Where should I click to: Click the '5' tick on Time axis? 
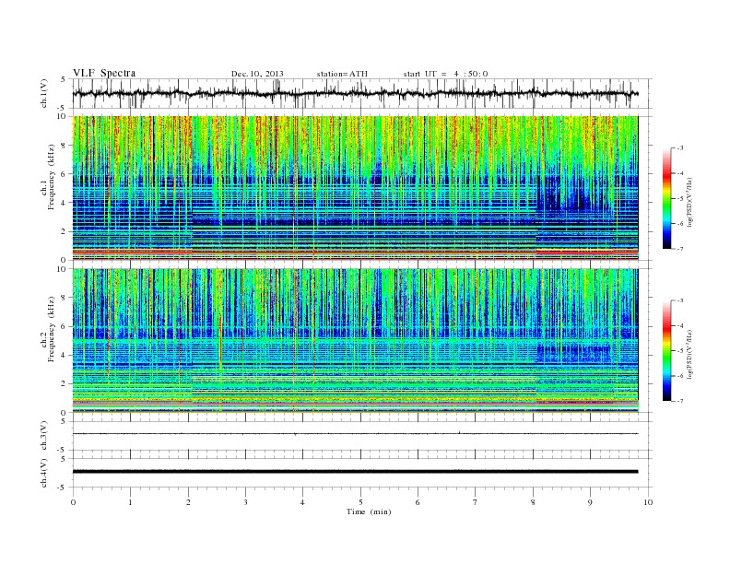[360, 502]
